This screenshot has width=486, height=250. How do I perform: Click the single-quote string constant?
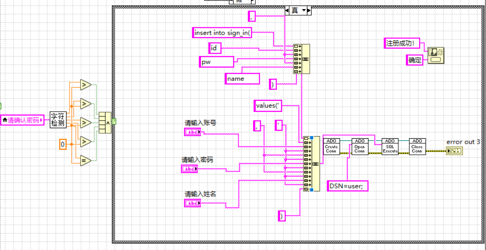click(279, 126)
